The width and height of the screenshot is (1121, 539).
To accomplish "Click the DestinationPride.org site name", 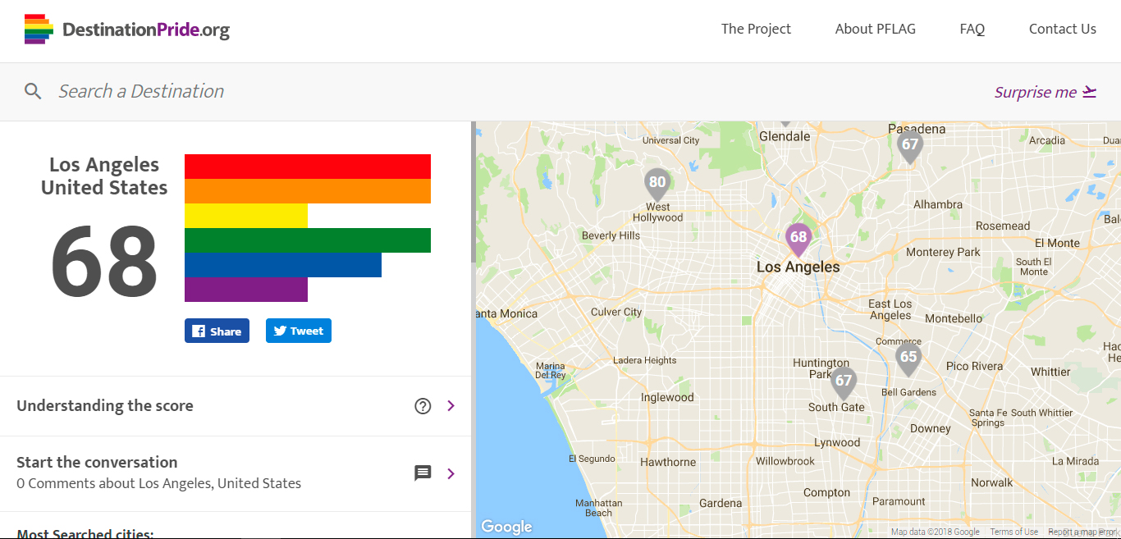I will tap(146, 30).
